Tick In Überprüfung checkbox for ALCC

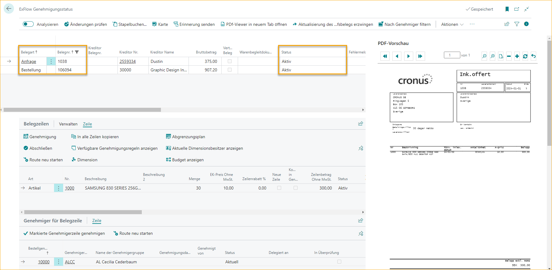click(339, 261)
